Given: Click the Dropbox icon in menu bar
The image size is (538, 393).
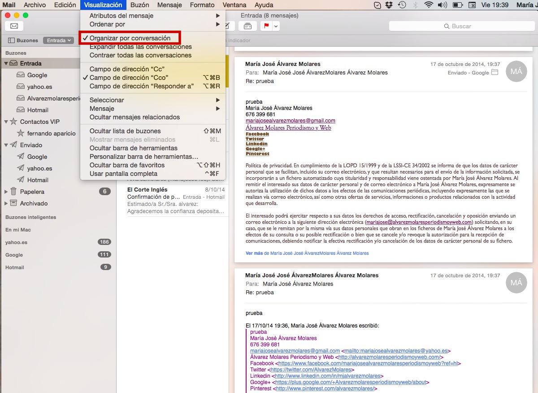Looking at the screenshot, I should (x=389, y=5).
